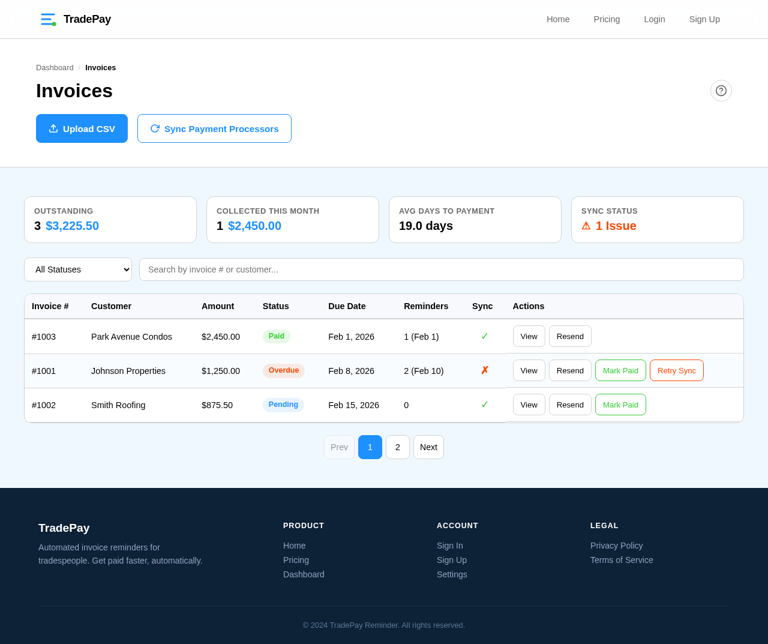
Task: Click the Outstanding summary card
Action: tap(110, 220)
